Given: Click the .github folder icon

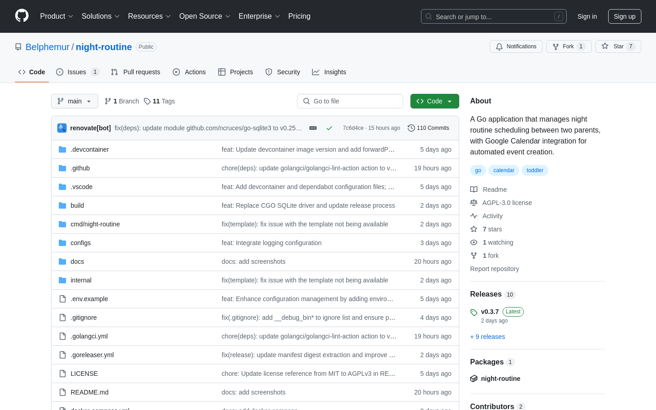Looking at the screenshot, I should (x=62, y=168).
